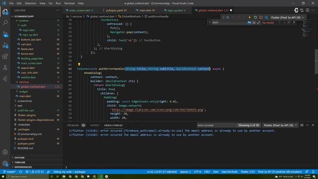Open Explorer More Actions ellipsis

pos(58,10)
